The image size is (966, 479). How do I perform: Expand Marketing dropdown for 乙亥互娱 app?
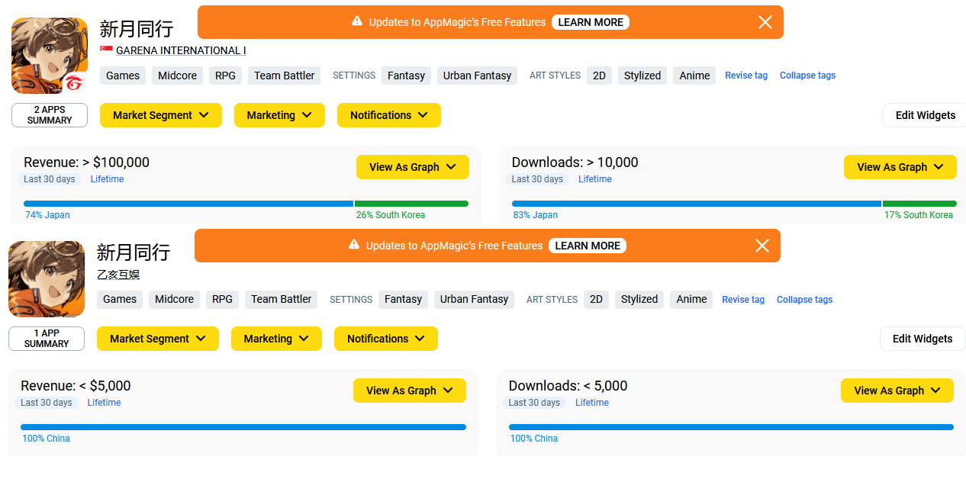[276, 339]
